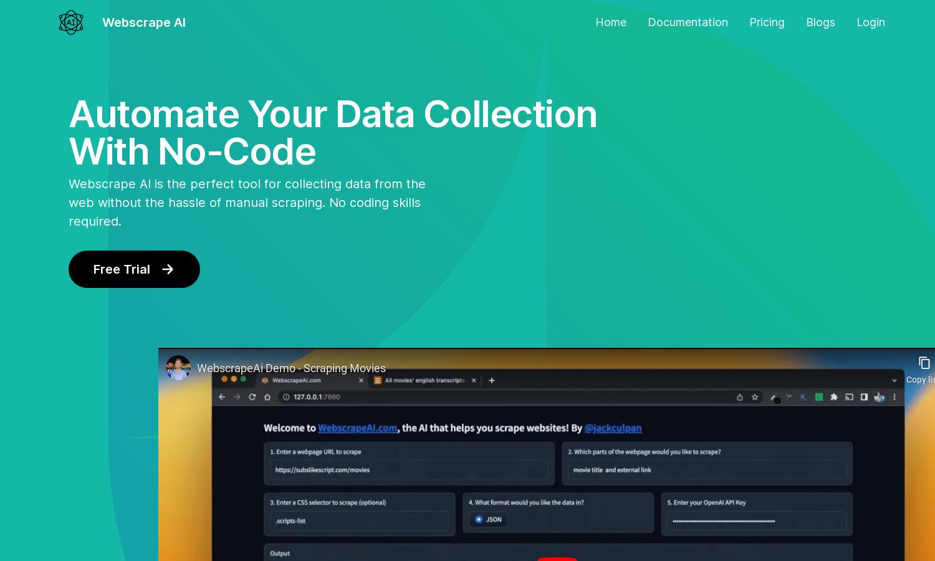The image size is (935, 561).
Task: Click the home icon in the demo browser
Action: (x=267, y=397)
